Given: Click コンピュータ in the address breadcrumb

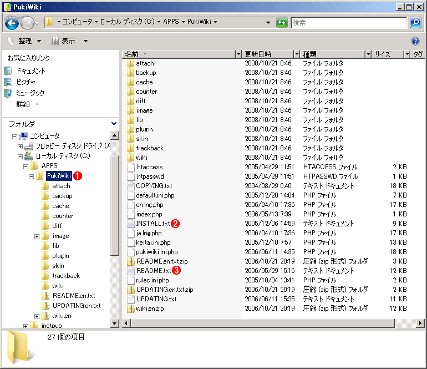Looking at the screenshot, I should click(x=77, y=22).
